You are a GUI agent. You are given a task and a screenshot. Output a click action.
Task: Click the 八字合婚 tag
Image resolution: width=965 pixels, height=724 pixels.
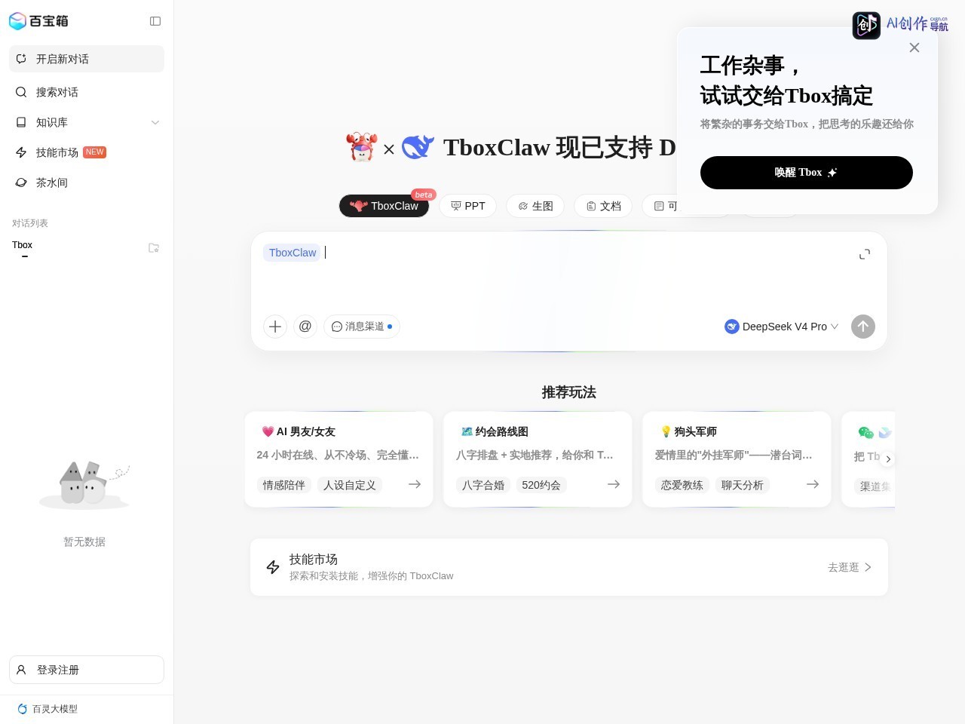(x=483, y=485)
